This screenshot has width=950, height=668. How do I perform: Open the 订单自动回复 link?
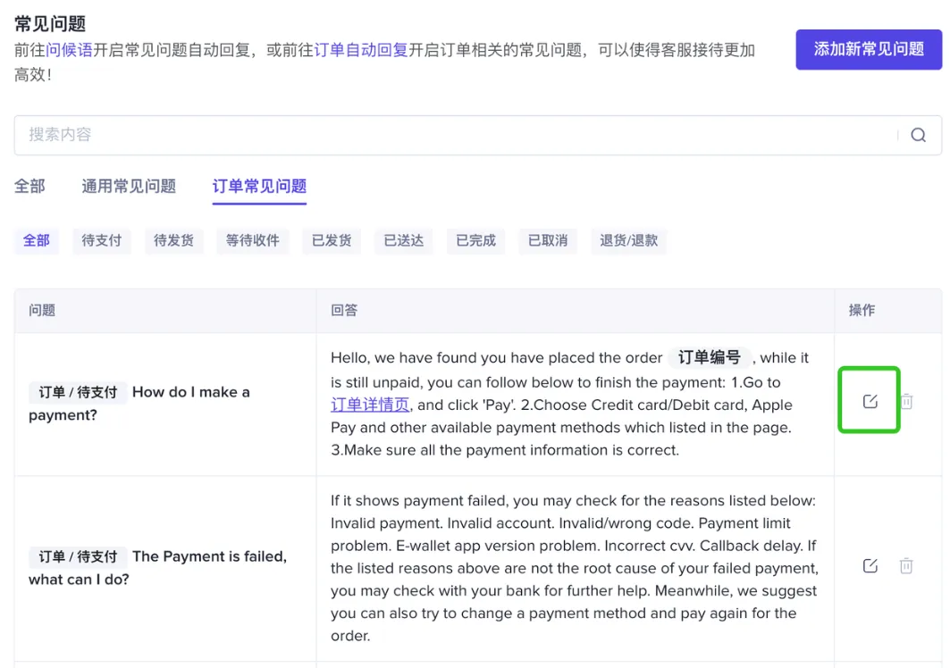[361, 50]
